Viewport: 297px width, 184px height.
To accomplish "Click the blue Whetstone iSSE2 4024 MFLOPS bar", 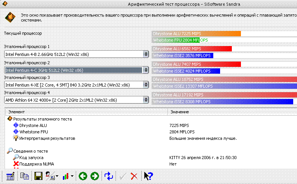I will tap(186, 71).
